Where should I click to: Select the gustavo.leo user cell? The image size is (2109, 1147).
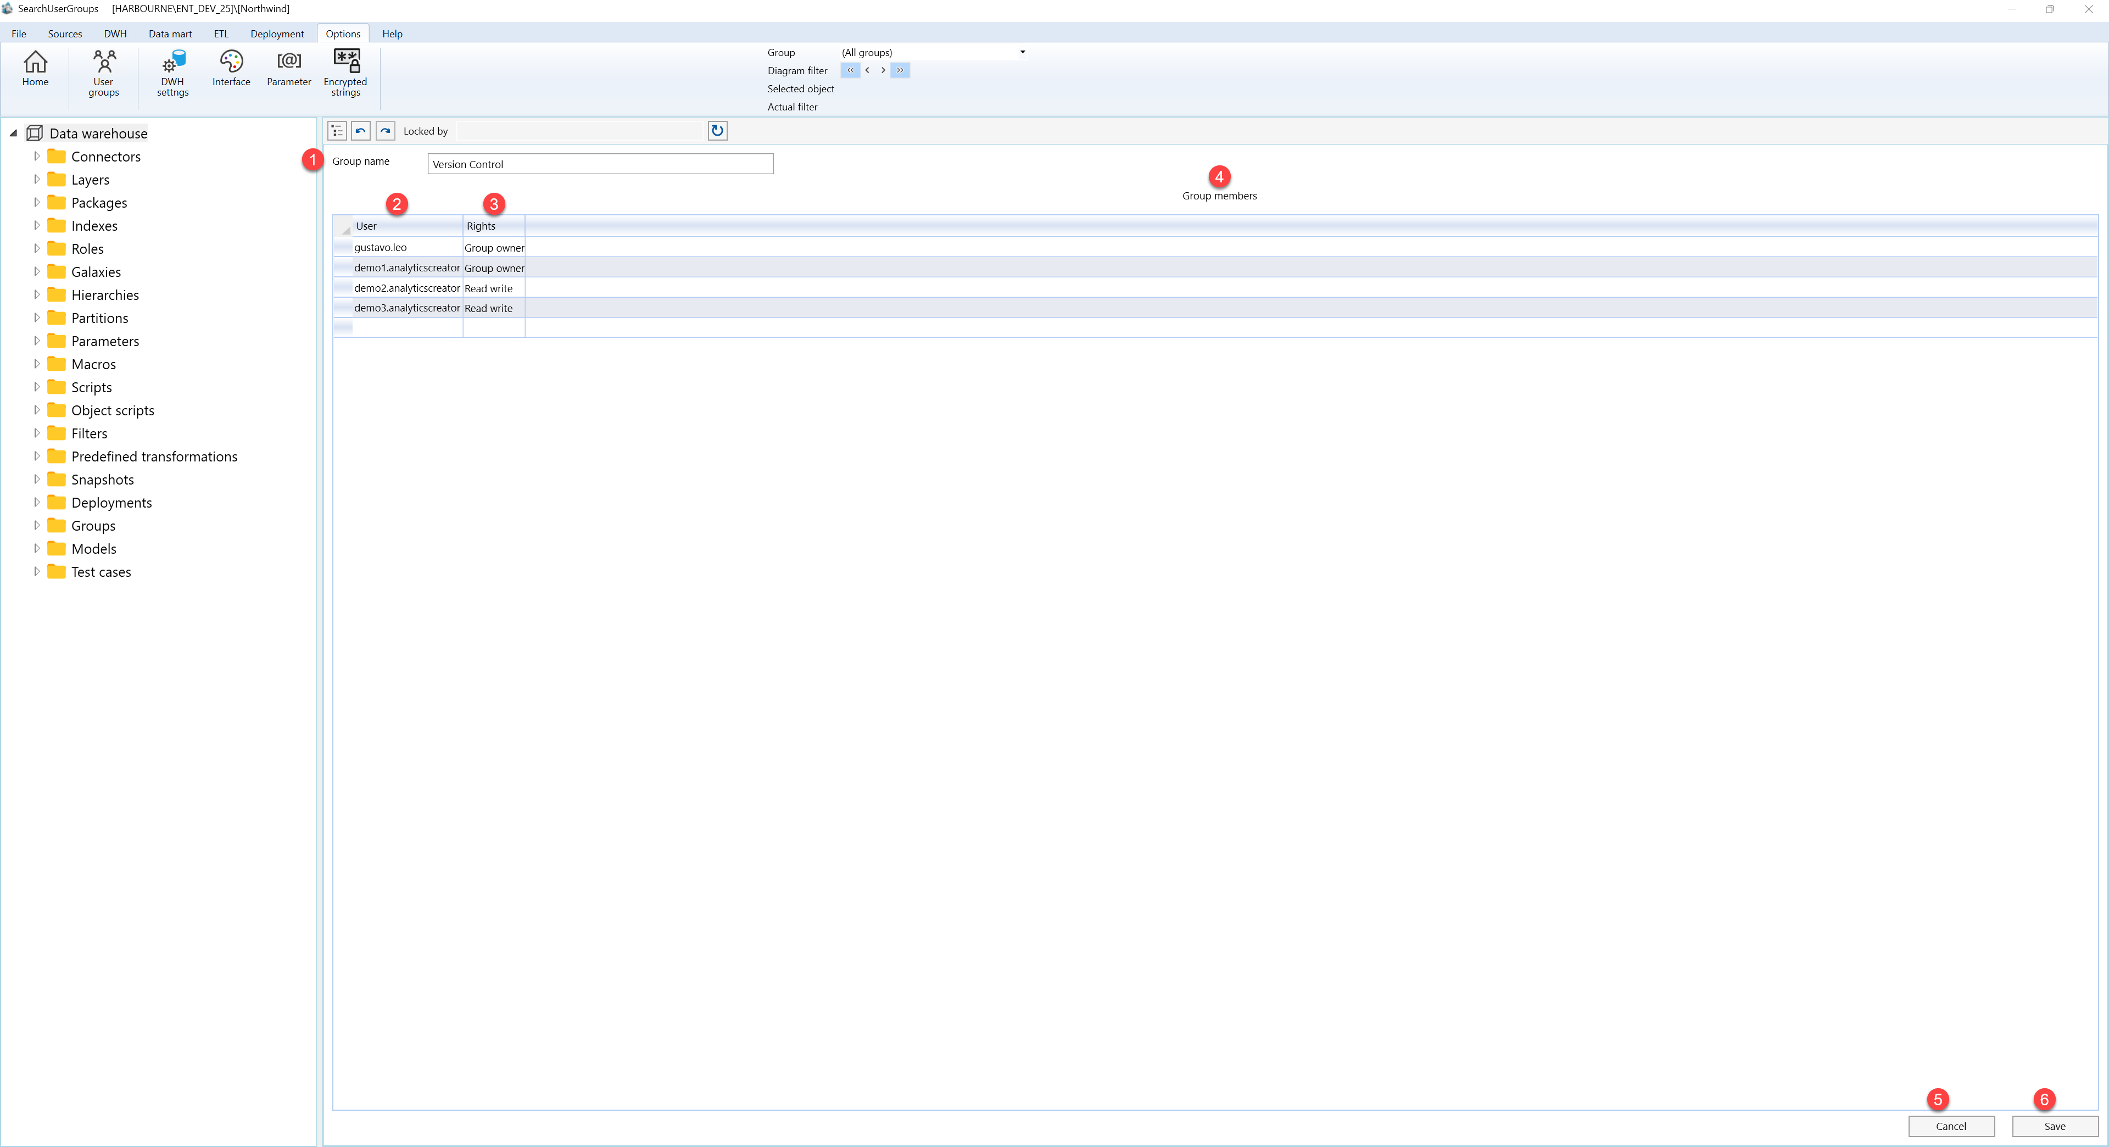click(x=408, y=247)
